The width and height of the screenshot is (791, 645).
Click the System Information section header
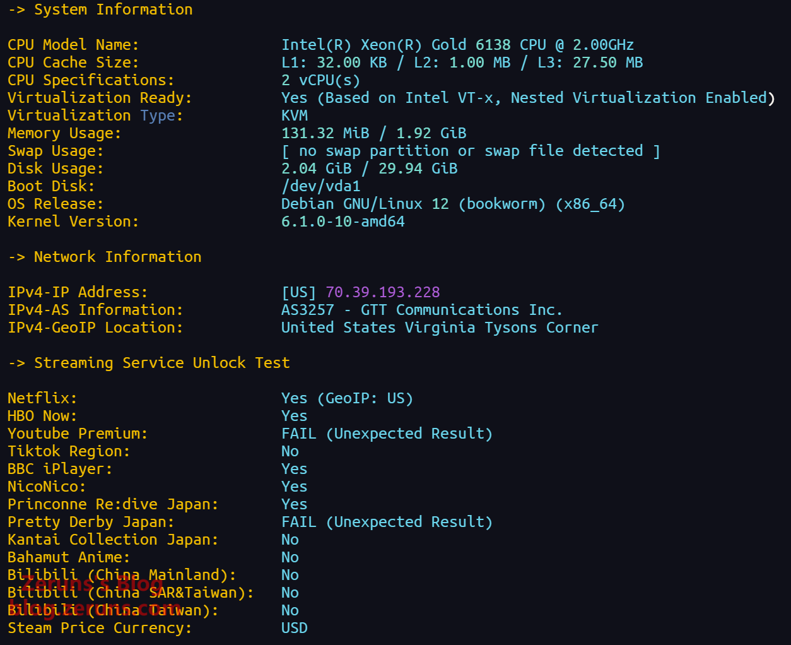(x=113, y=9)
